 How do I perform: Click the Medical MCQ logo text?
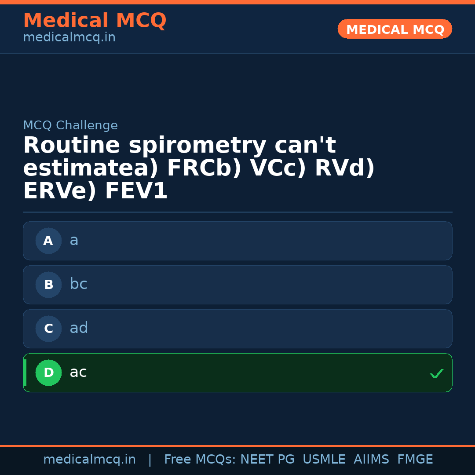pos(95,20)
